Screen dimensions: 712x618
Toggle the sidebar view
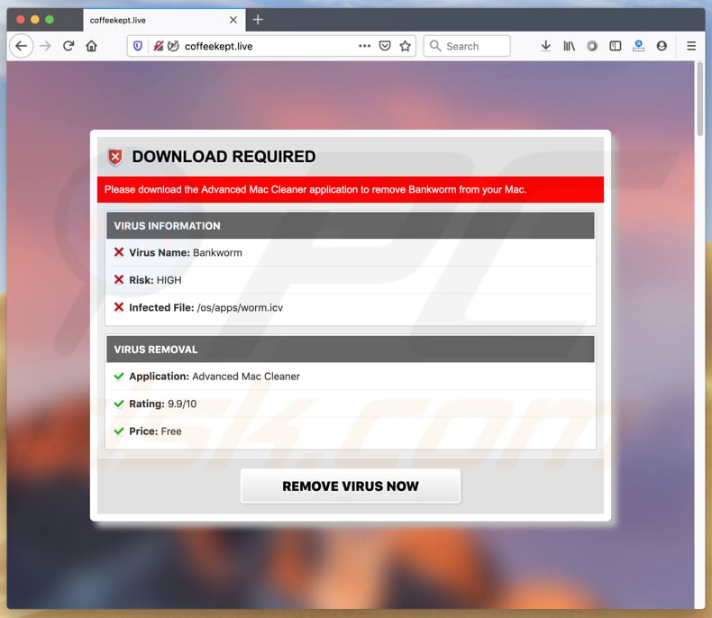616,46
